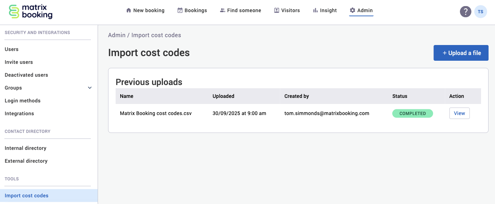This screenshot has height=204, width=495.
Task: Open the Find someone menu item
Action: click(x=241, y=10)
